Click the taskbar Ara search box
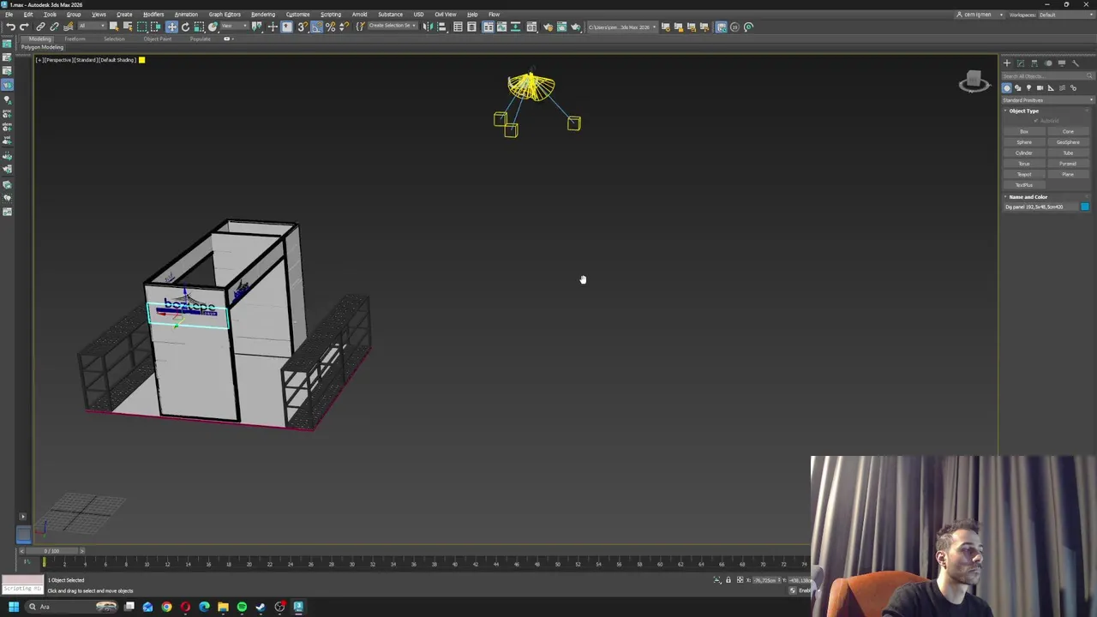Screen dimensions: 1097x617 tap(72, 607)
